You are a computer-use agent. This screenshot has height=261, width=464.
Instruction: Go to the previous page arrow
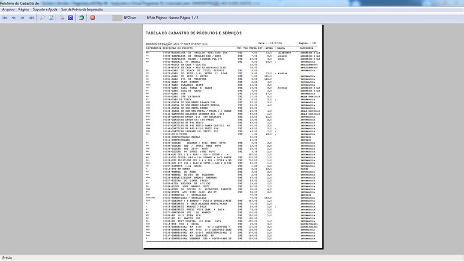point(13,18)
